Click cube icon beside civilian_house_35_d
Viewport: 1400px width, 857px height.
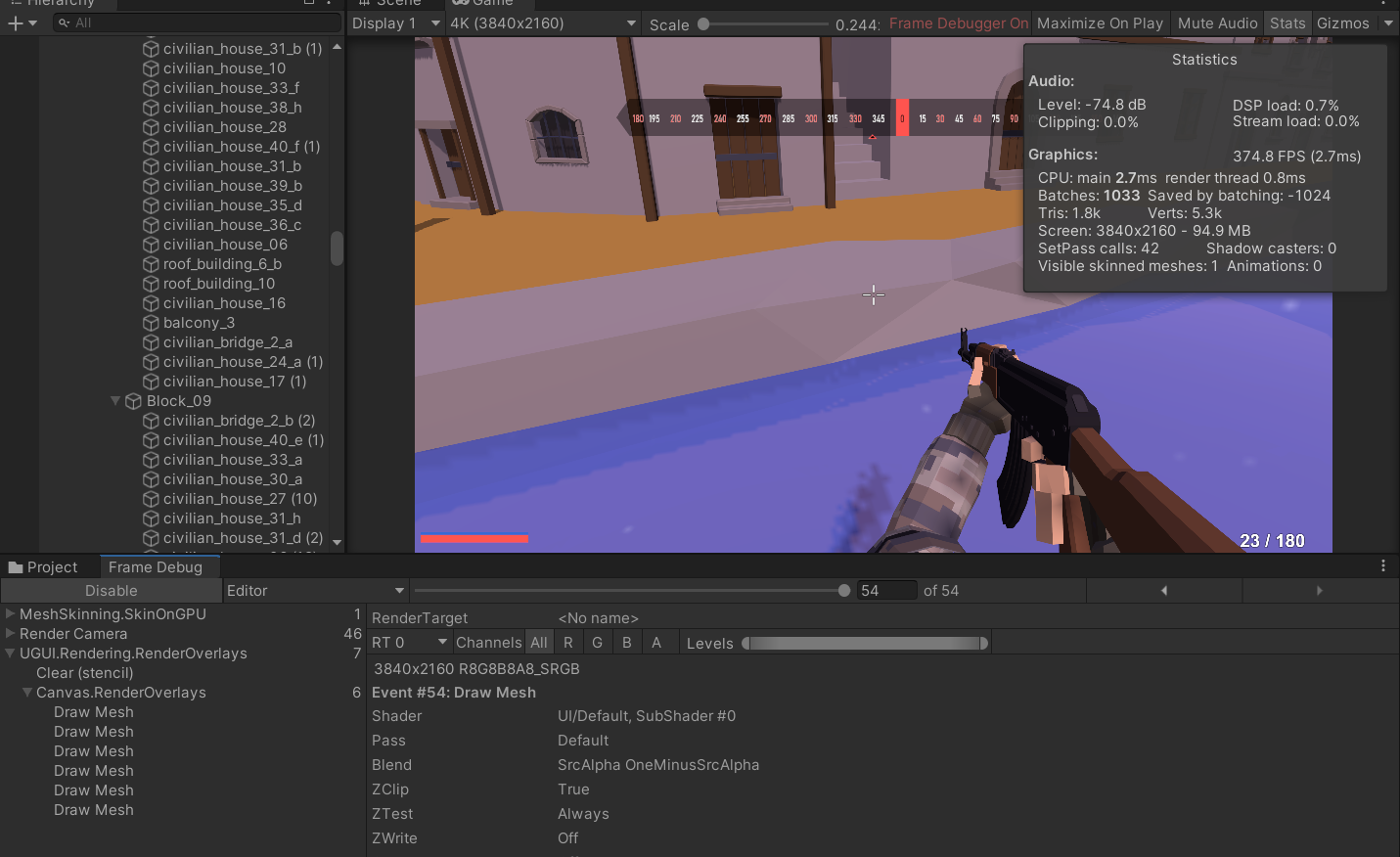pyautogui.click(x=151, y=205)
